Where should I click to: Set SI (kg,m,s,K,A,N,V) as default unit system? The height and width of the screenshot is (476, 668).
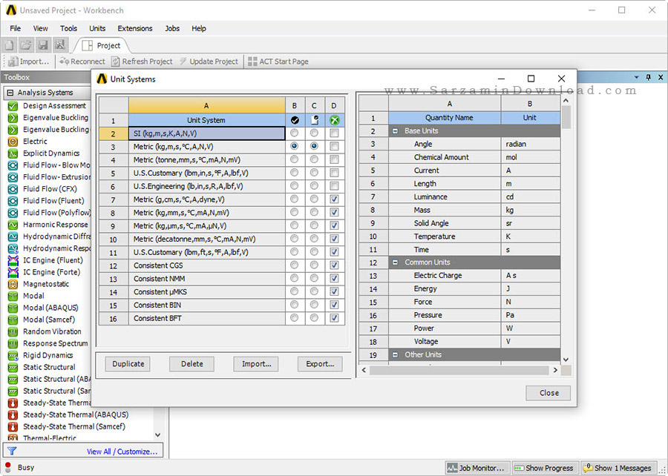(x=314, y=133)
